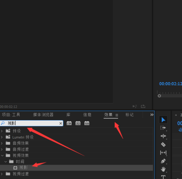Select the Track Select Forward tool
This screenshot has width=182, height=179.
tap(163, 128)
